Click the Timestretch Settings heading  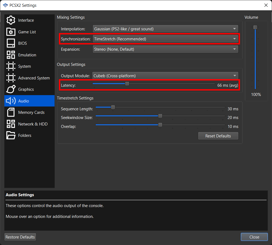click(x=75, y=98)
